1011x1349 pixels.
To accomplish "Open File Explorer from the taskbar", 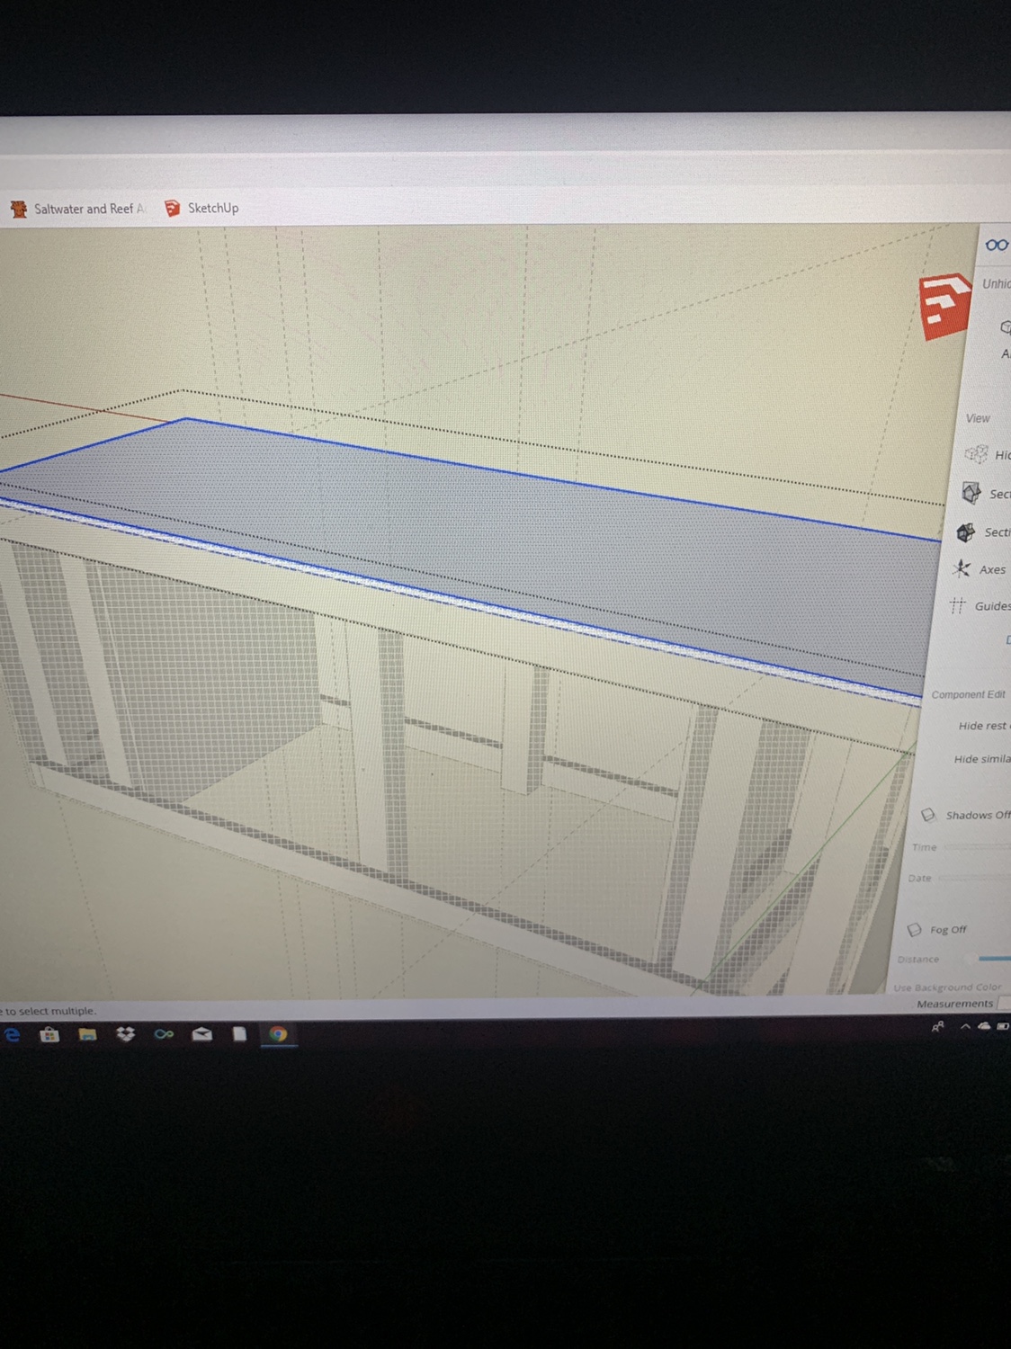I will 87,1035.
